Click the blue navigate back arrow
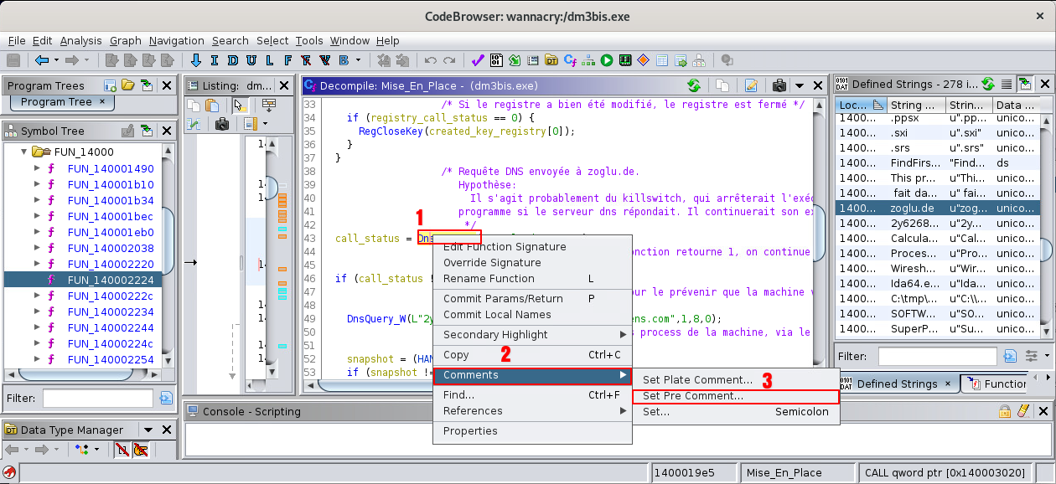Viewport: 1056px width, 484px height. (x=42, y=60)
